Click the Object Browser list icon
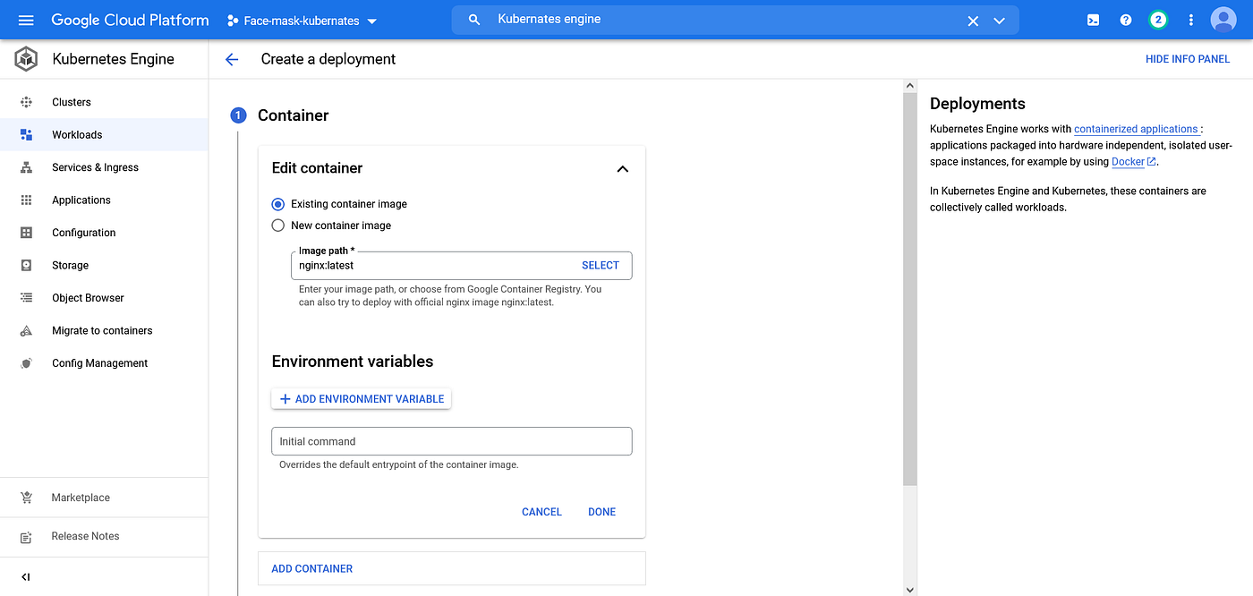The image size is (1253, 596). point(26,298)
